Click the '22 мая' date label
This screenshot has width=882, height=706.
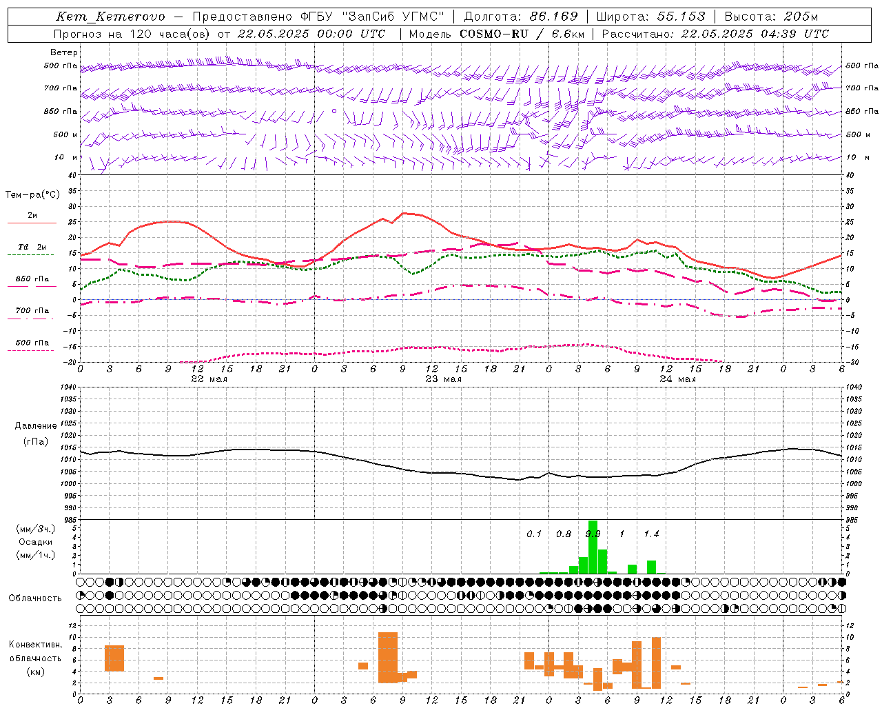point(209,379)
